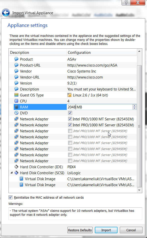This screenshot has height=238, width=147.
Task: Uncheck the second Network Adapter checkbox
Action: click(70, 125)
